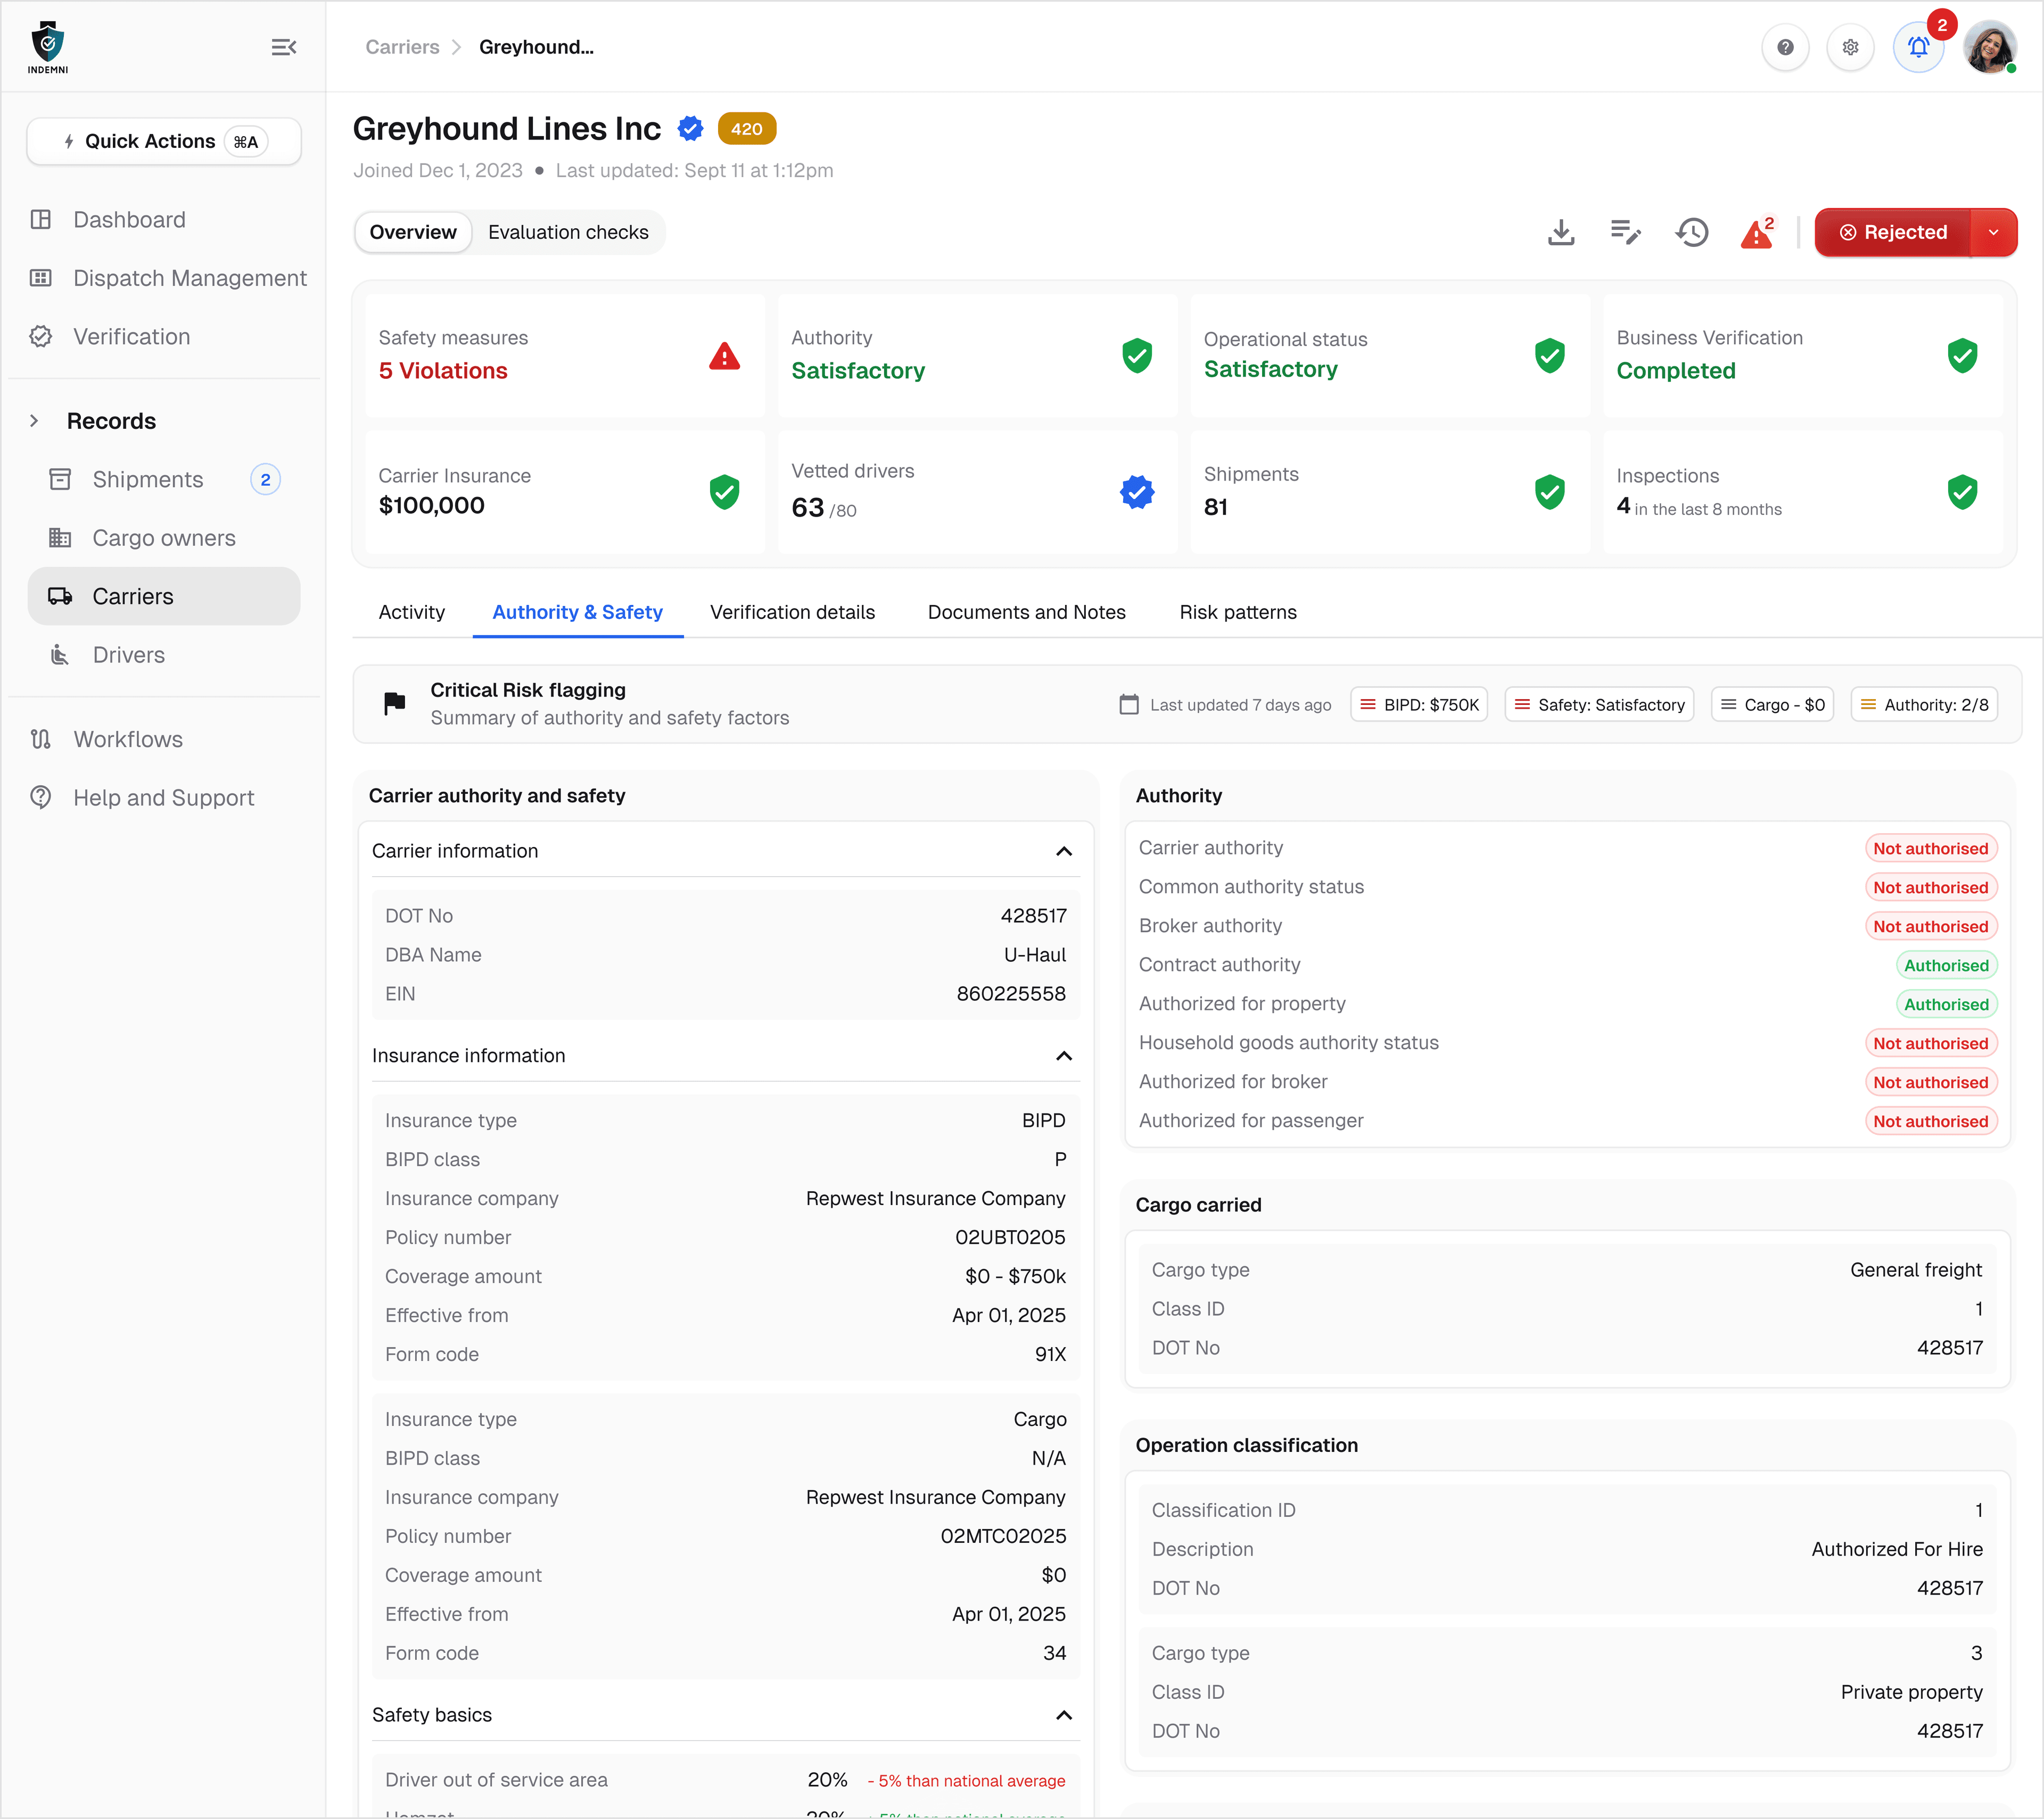Select Carriers in sidebar
Image resolution: width=2044 pixels, height=1819 pixels.
tap(164, 597)
